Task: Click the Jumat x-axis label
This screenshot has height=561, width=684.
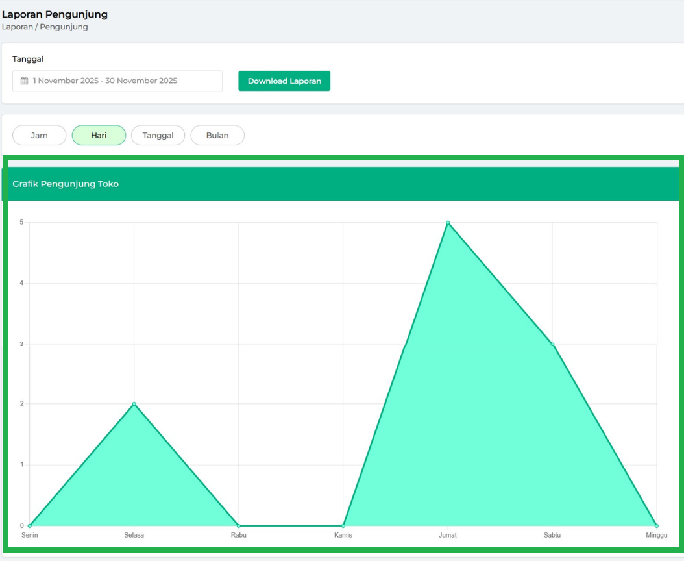Action: 448,536
